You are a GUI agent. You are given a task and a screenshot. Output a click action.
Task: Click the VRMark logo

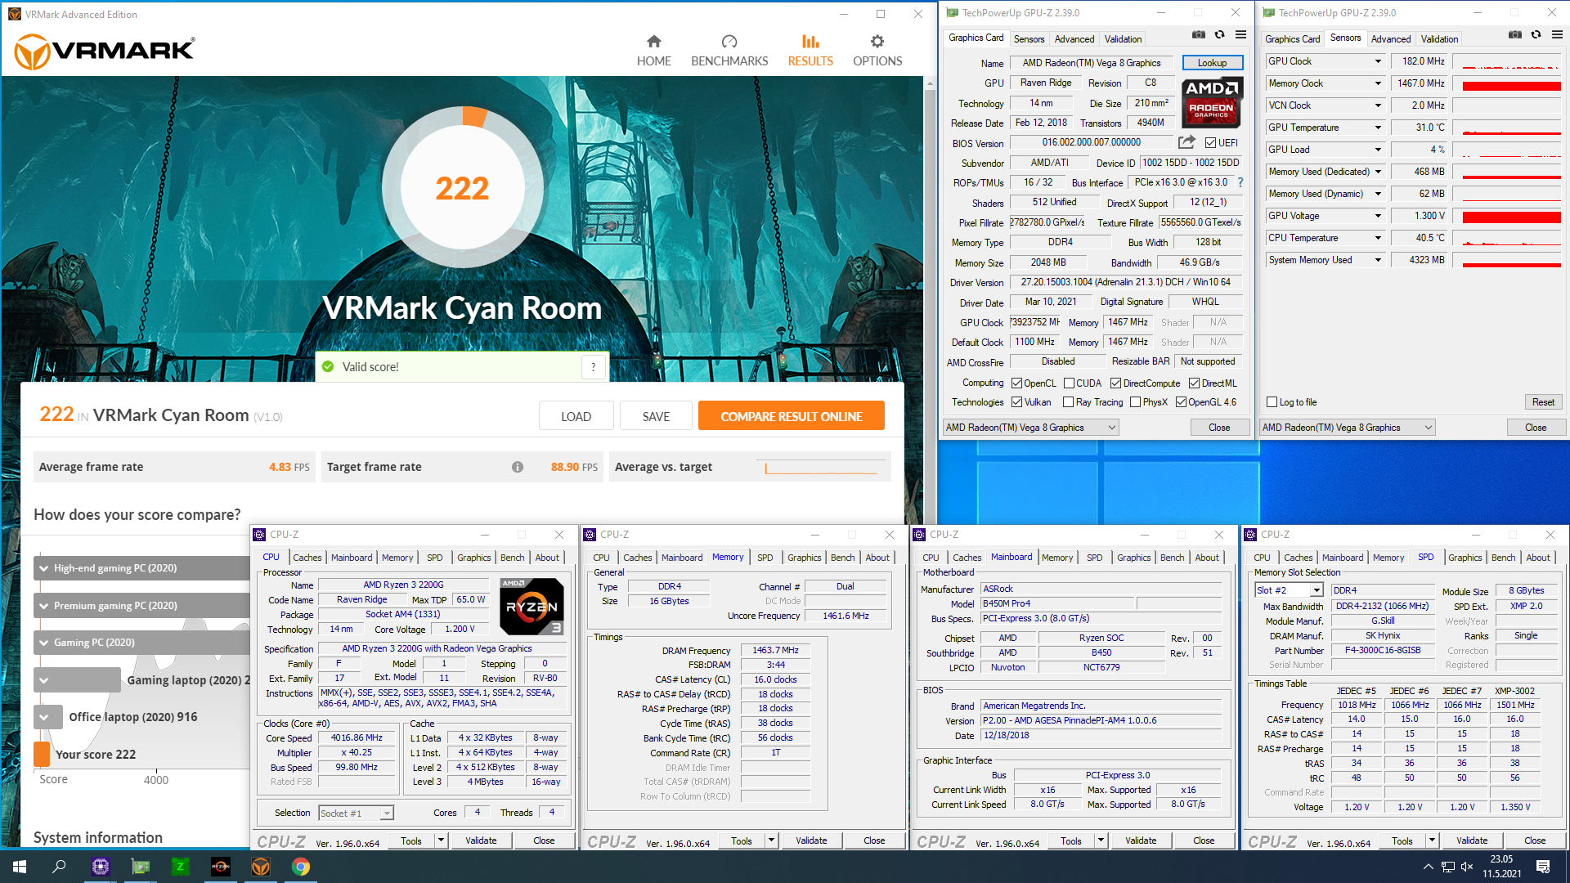105,52
